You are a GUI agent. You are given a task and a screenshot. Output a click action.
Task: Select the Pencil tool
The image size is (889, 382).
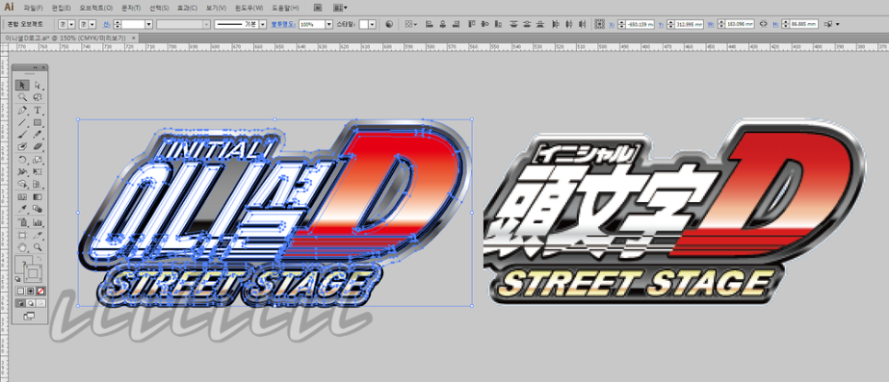pos(38,135)
